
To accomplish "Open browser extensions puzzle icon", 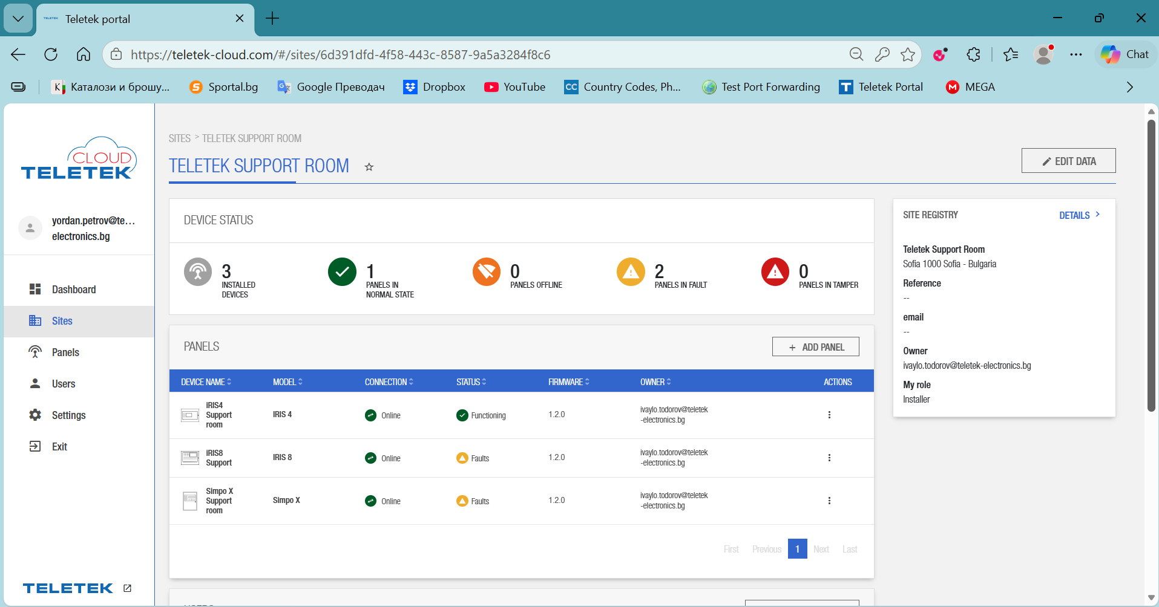I will tap(973, 54).
